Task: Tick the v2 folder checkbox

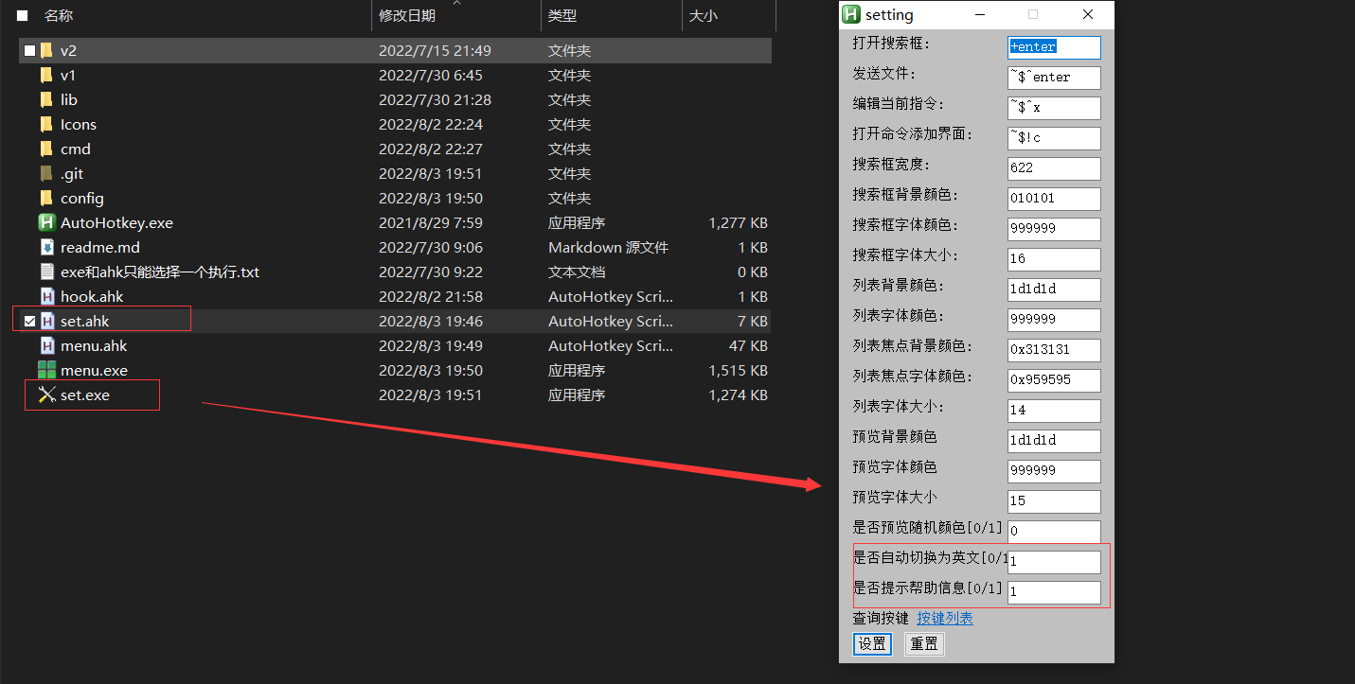Action: point(29,50)
